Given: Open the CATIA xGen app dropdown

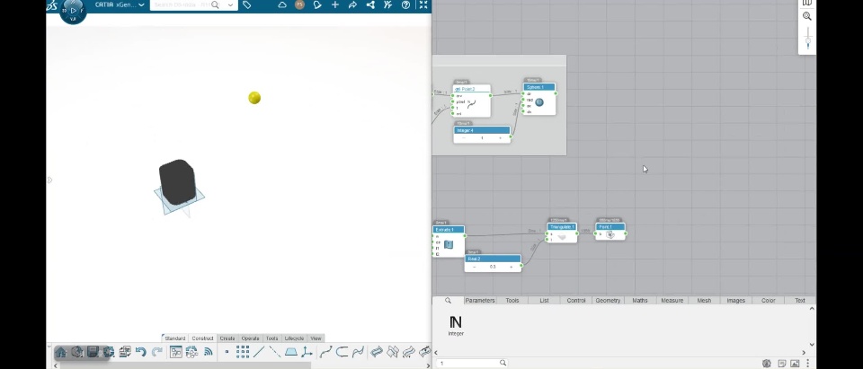Looking at the screenshot, I should click(141, 5).
